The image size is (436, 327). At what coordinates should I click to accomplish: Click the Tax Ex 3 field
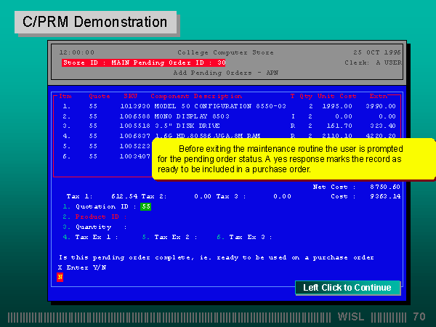(x=251, y=237)
